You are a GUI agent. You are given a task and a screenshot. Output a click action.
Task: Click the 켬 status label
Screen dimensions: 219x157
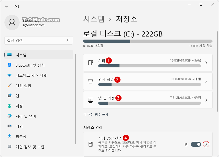186,144
